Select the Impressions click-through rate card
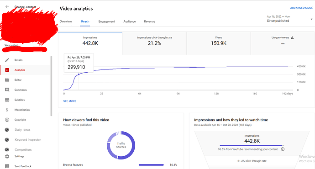The height and width of the screenshot is (169, 315). click(x=154, y=43)
